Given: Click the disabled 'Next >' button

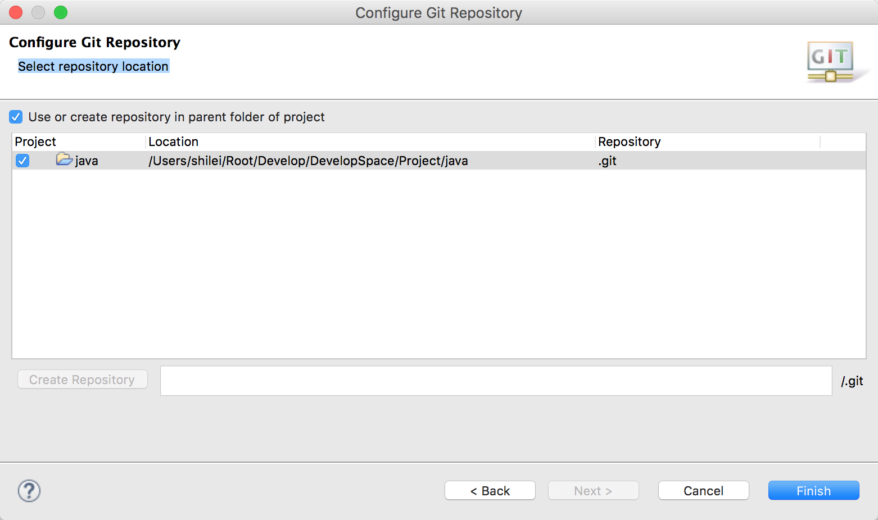Looking at the screenshot, I should 593,491.
